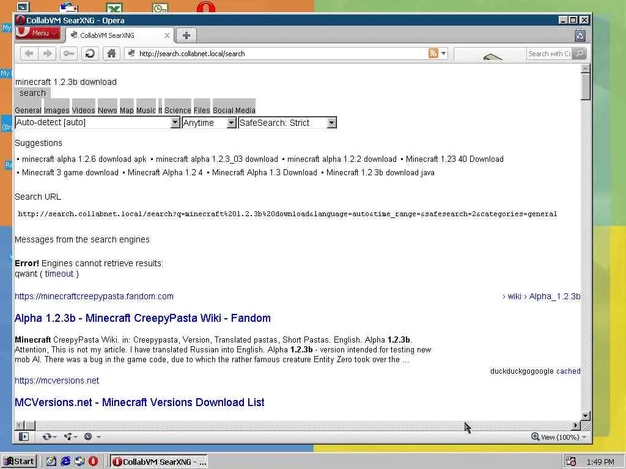Screen dimensions: 626x469
Task: Open the Windows Start button
Action: (19, 462)
